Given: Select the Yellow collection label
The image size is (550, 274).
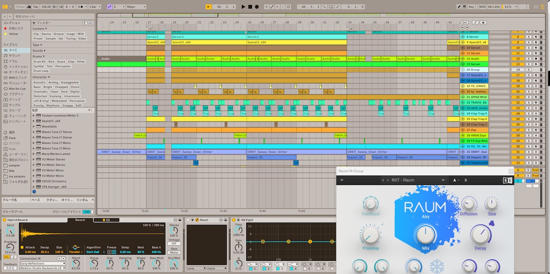Looking at the screenshot, I should [14, 34].
